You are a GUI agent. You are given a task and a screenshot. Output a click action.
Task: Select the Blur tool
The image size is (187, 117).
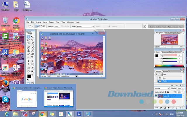click(x=29, y=57)
